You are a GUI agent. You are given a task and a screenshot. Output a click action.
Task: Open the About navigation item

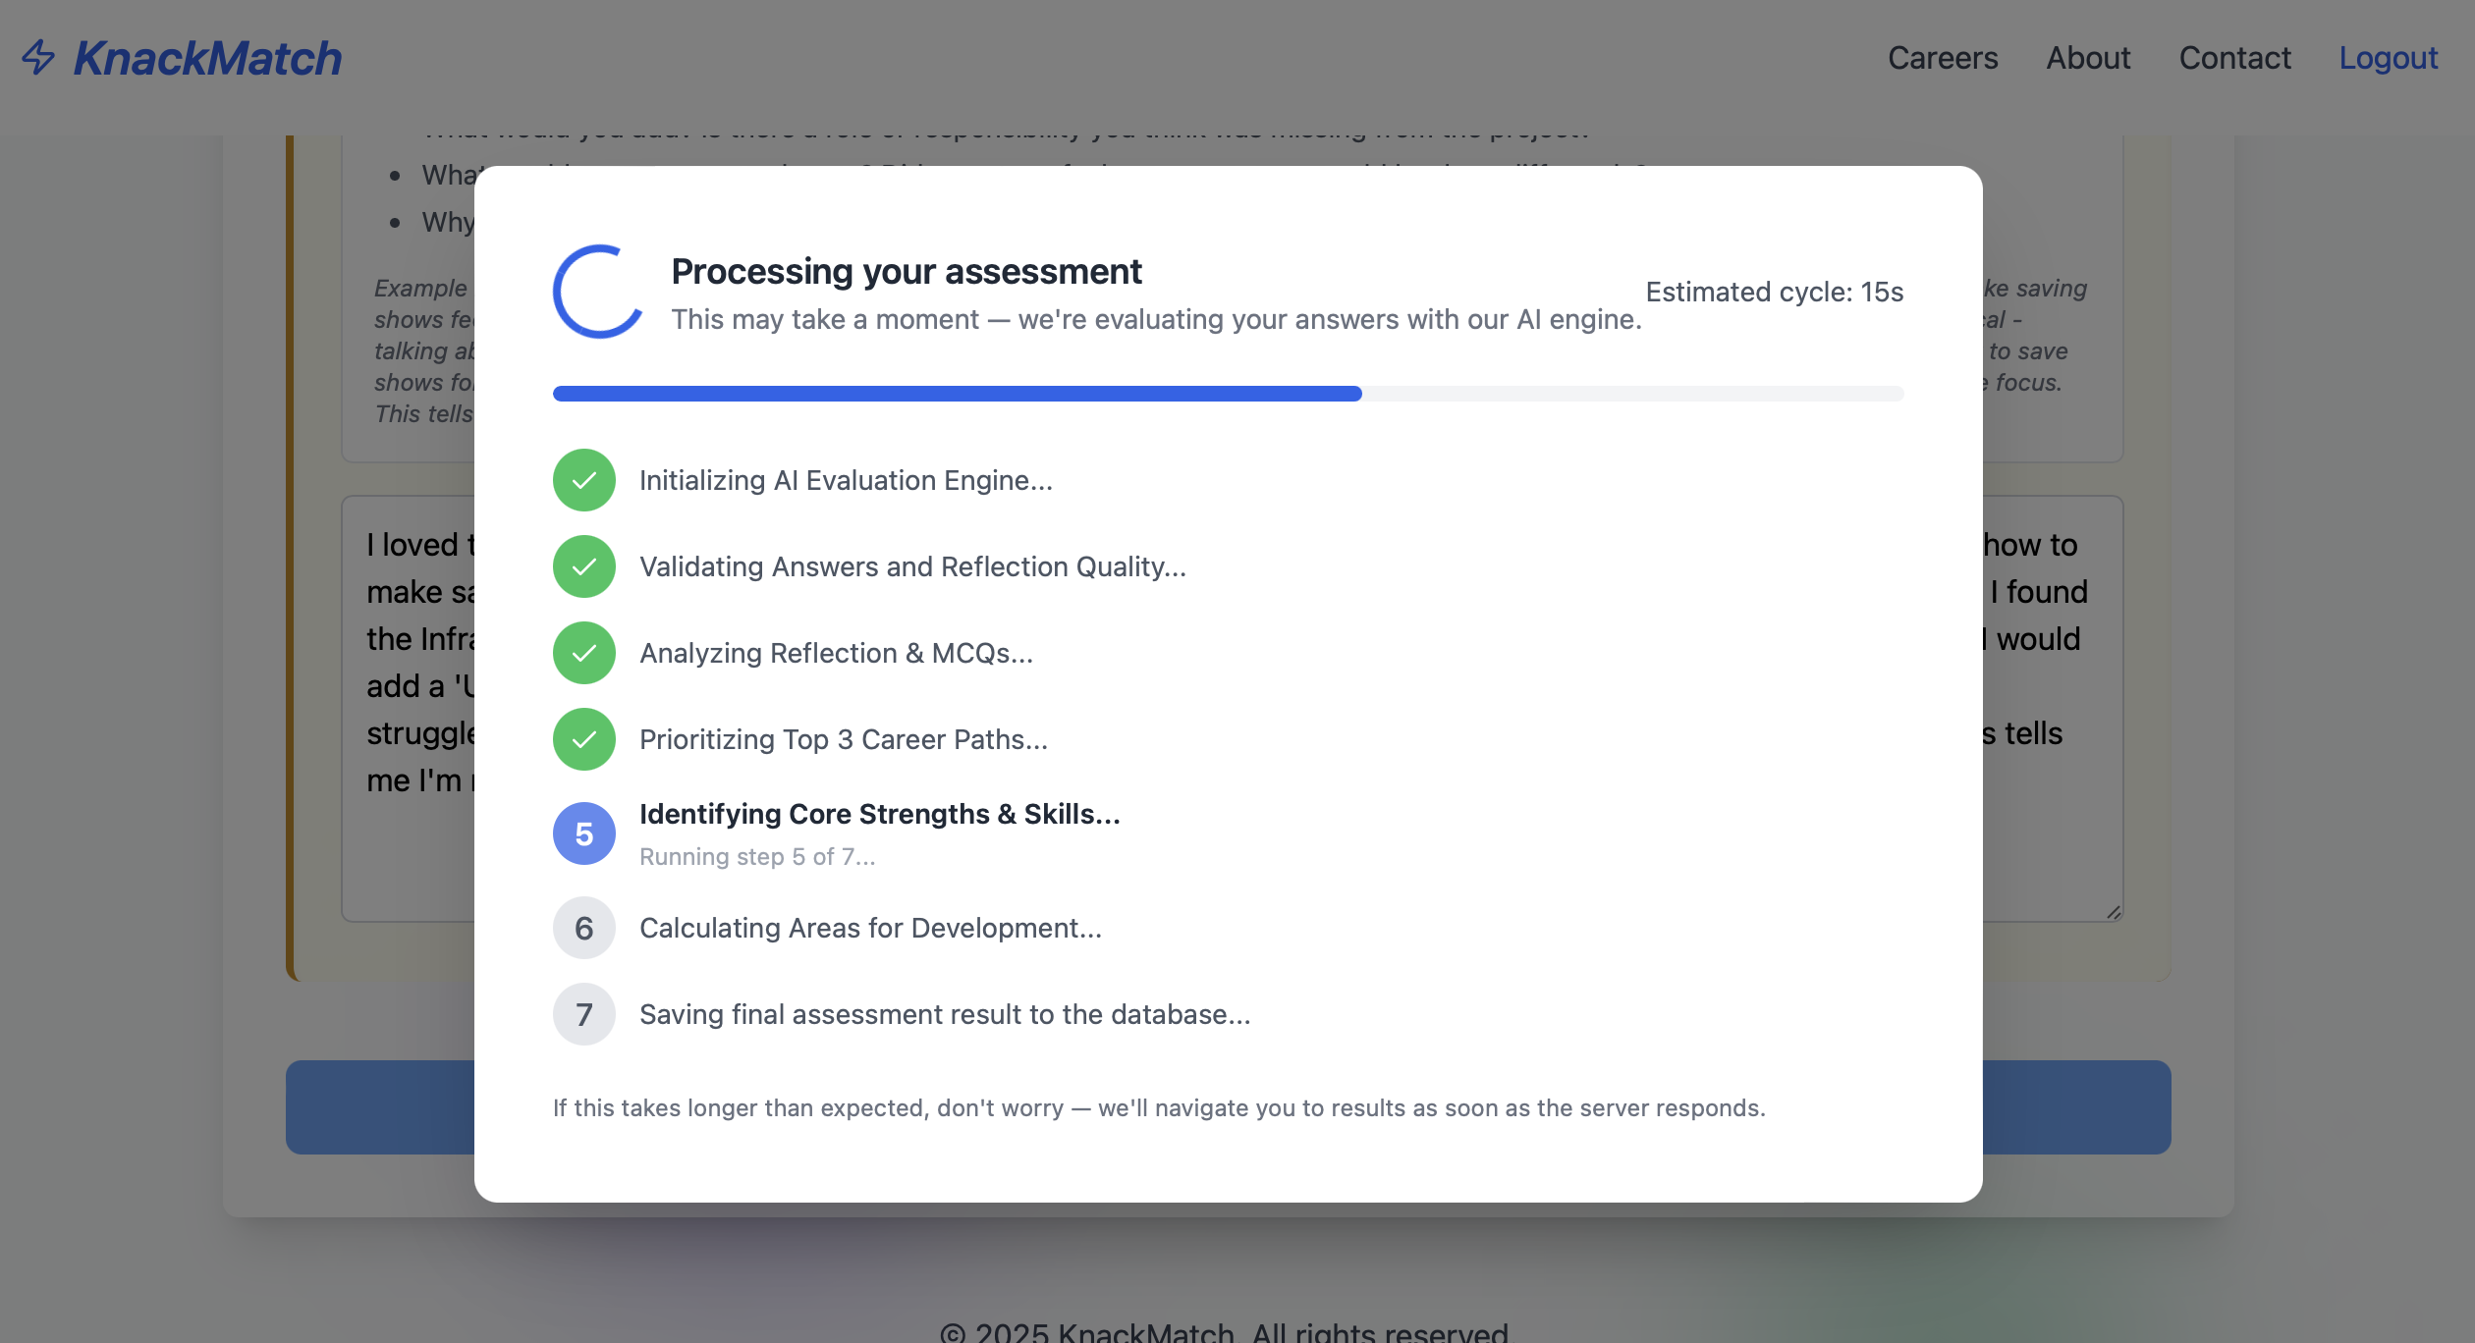(x=2088, y=58)
